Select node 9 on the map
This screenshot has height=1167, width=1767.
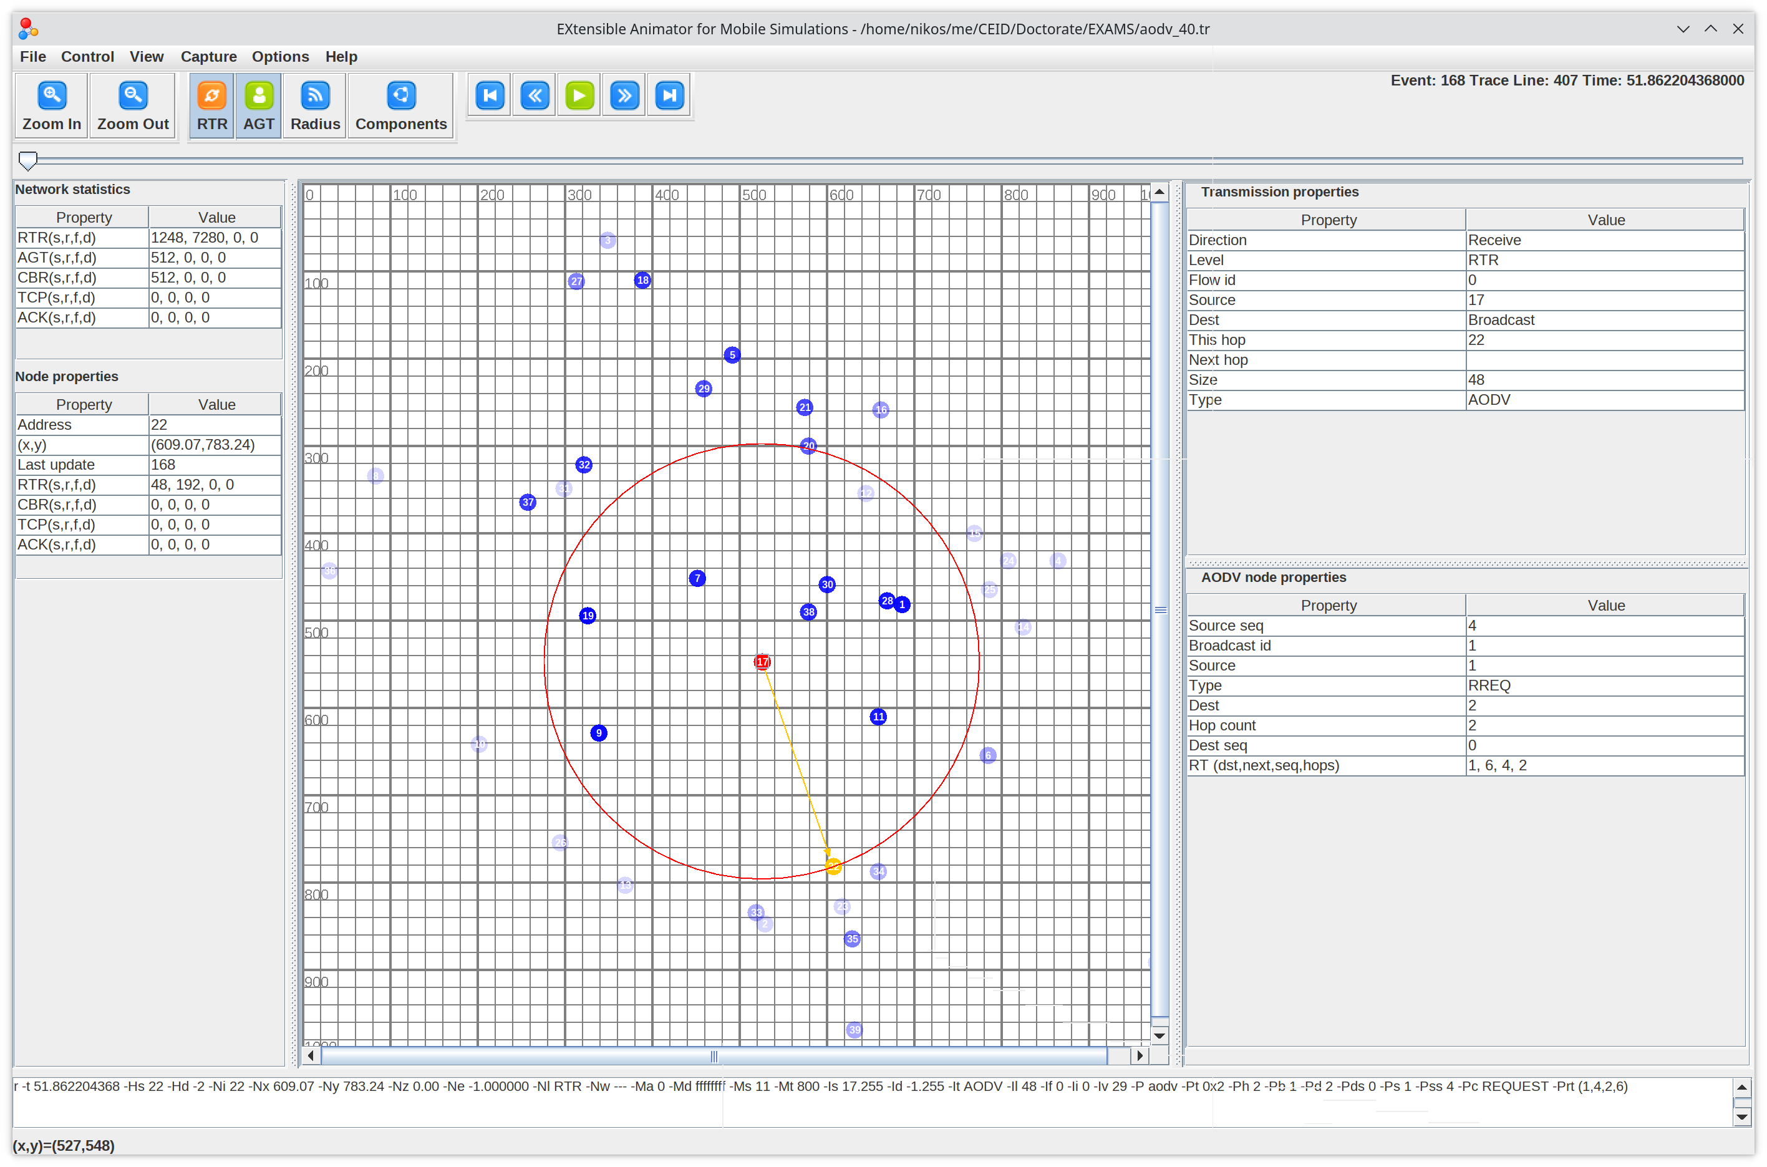598,733
